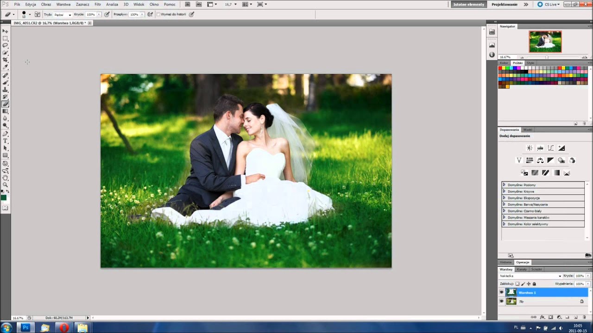
Task: Select the Crop tool
Action: [x=5, y=60]
